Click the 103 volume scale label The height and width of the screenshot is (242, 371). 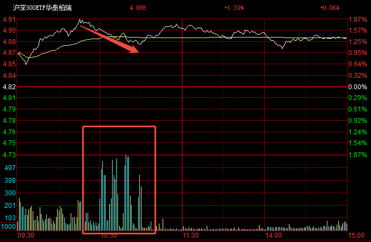(x=10, y=218)
